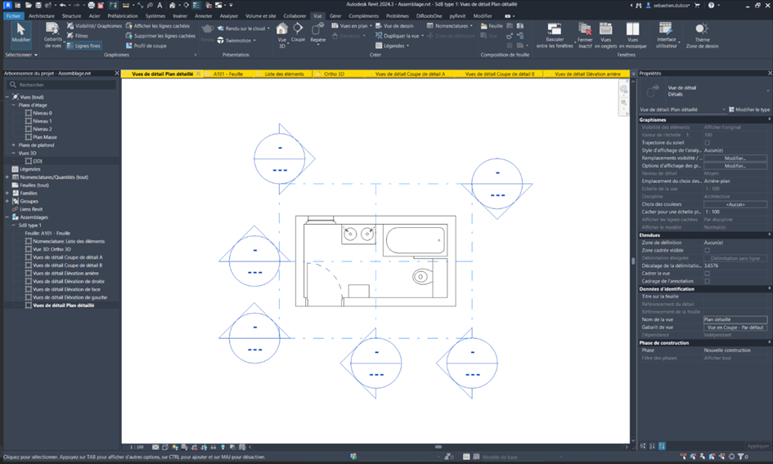773x464 pixels.
Task: Toggle Zone cadrée visible checkbox
Action: [707, 250]
